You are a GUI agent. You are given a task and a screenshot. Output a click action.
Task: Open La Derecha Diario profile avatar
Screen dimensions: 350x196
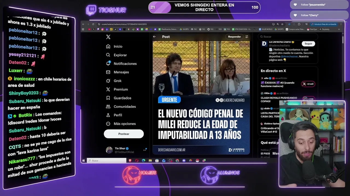[x=264, y=44]
